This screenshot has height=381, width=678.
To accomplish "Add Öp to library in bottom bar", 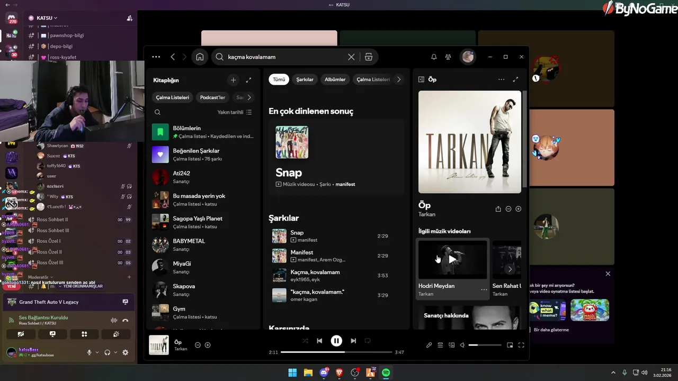I will [x=208, y=345].
